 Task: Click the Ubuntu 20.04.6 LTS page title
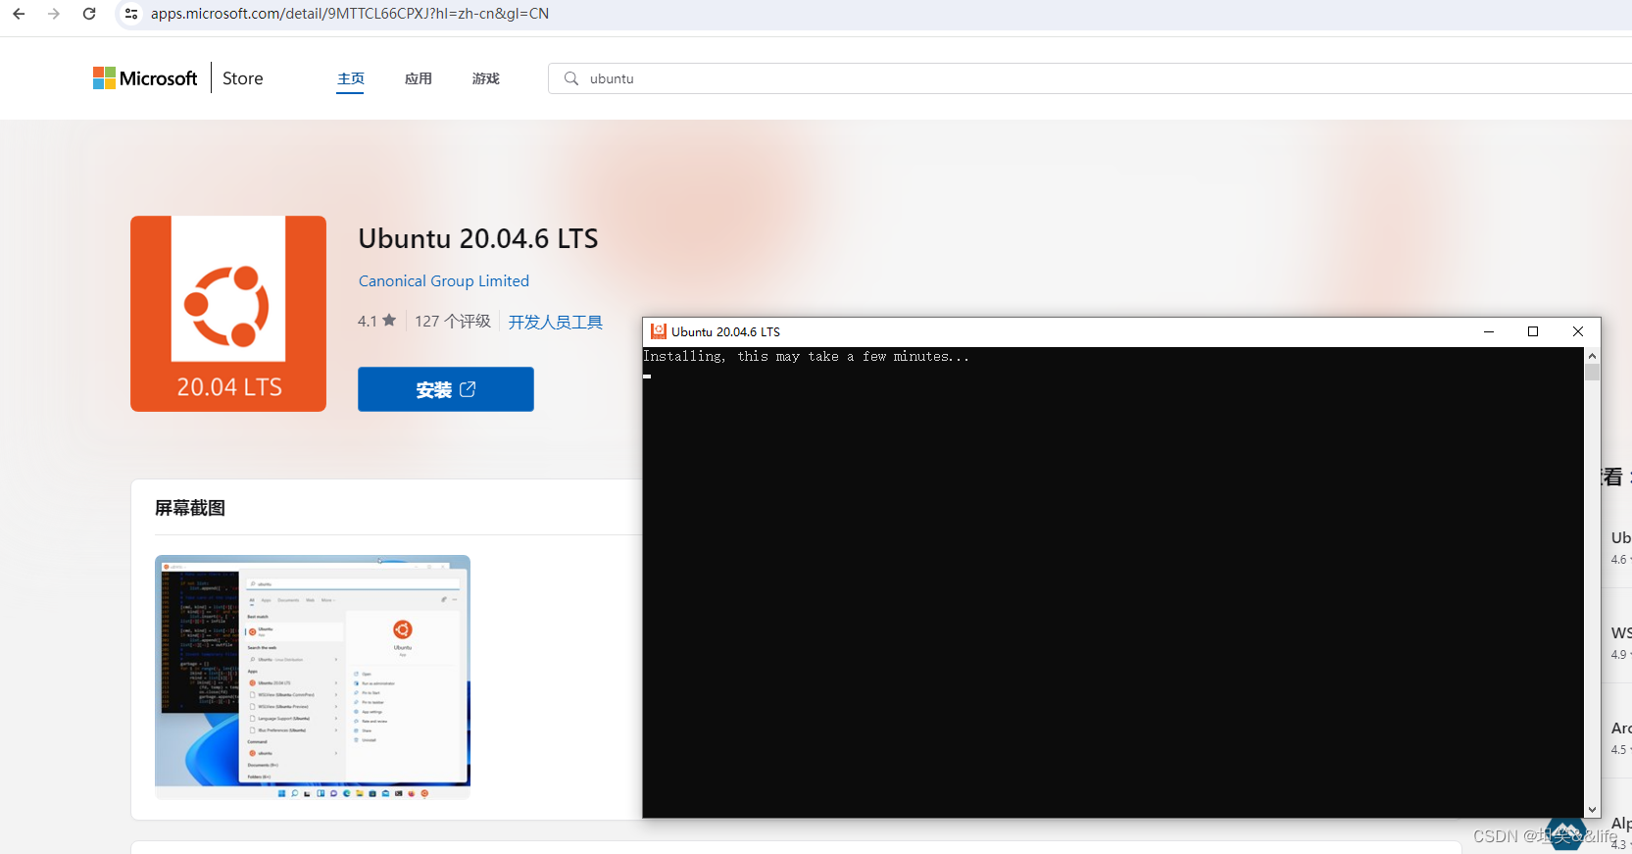click(478, 238)
